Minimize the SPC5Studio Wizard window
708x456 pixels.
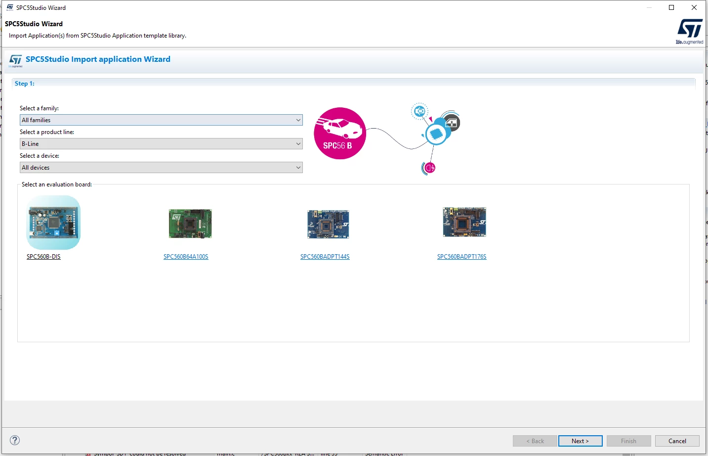(x=649, y=7)
